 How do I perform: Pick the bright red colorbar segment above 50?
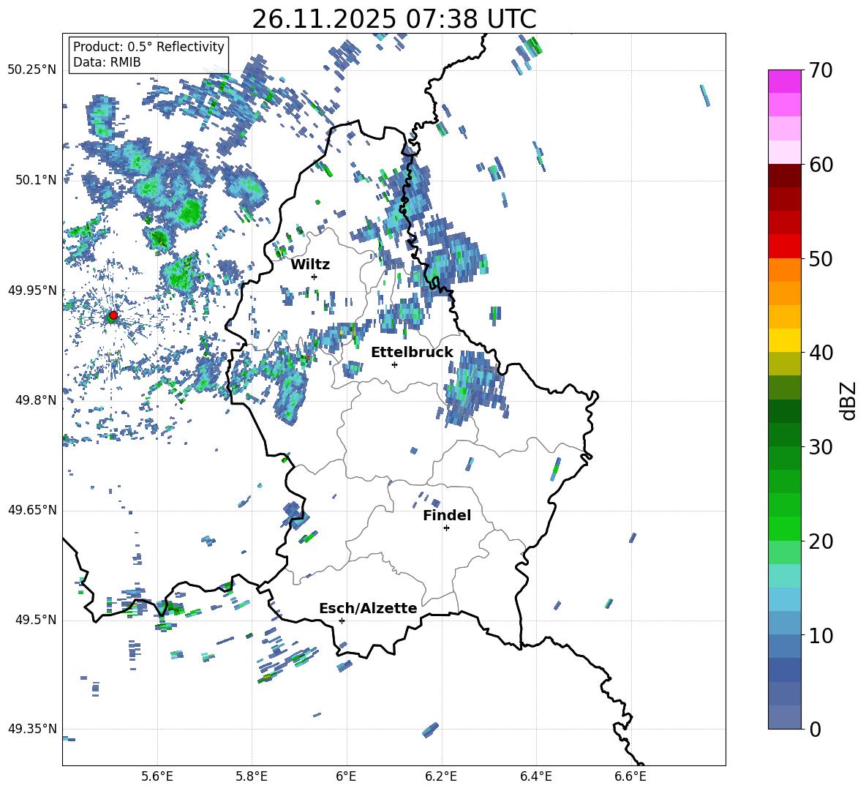pyautogui.click(x=784, y=246)
